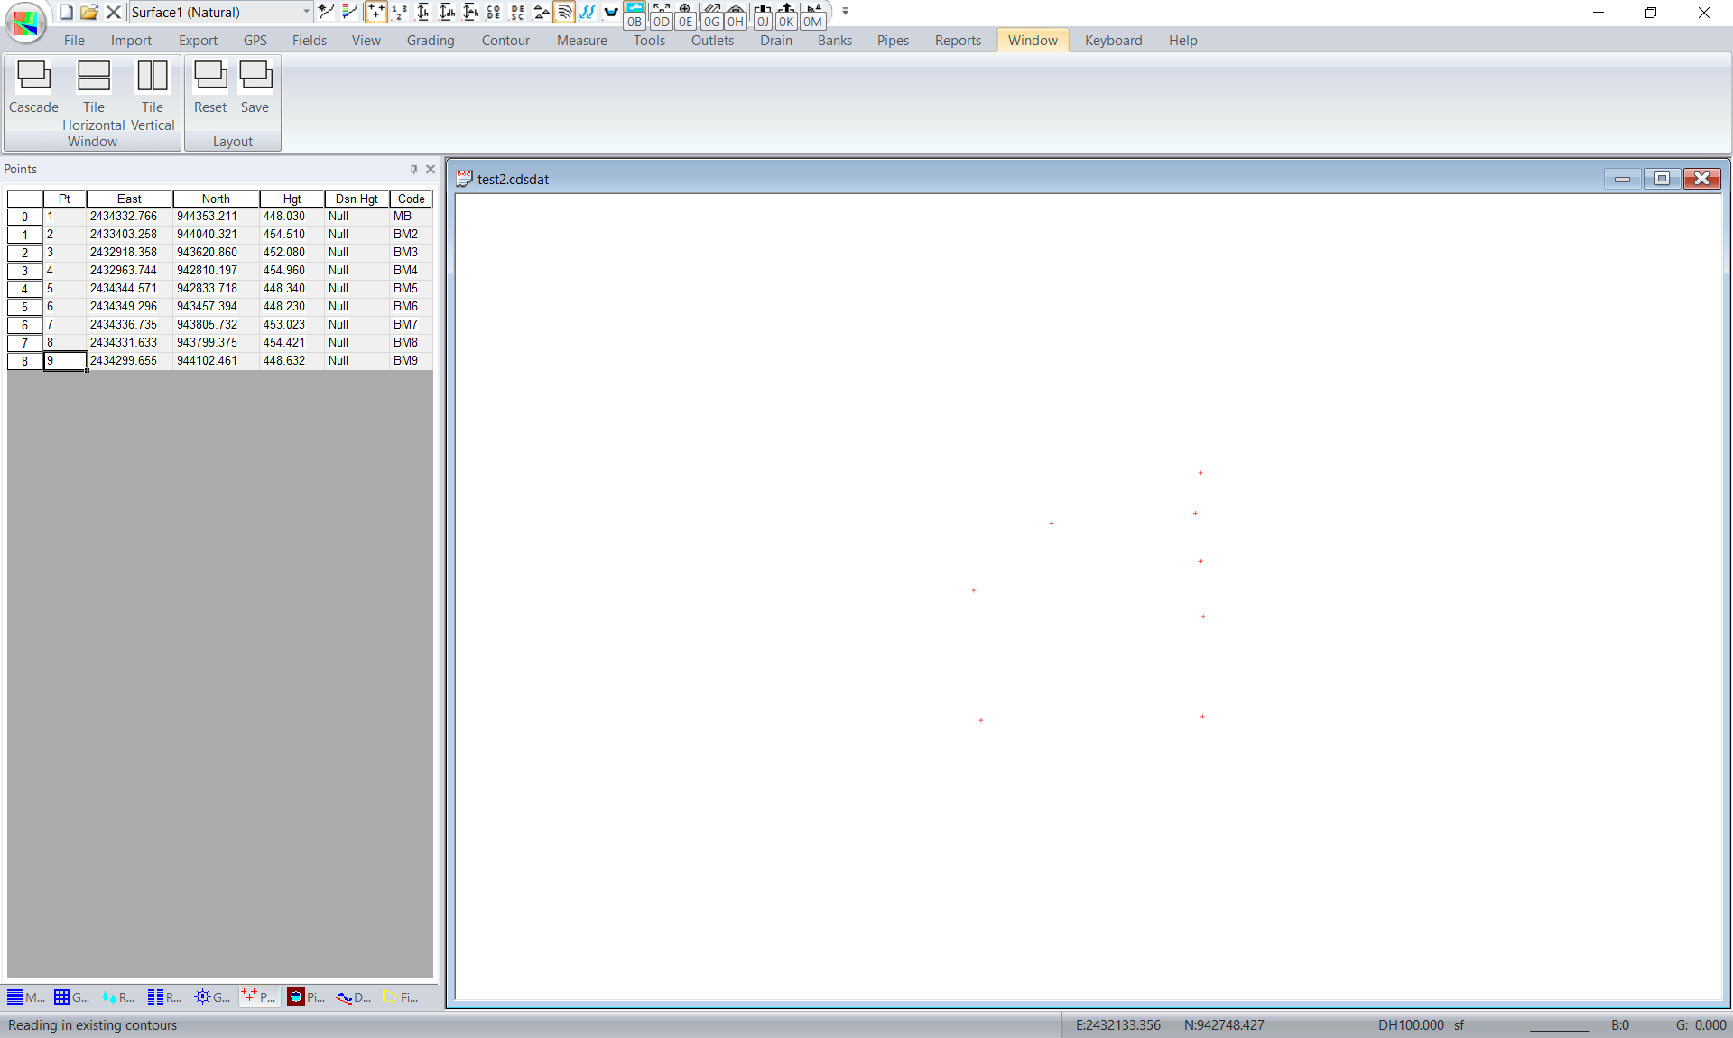The height and width of the screenshot is (1038, 1733).
Task: Select the height cell 454.510 for point 2
Action: coord(291,235)
